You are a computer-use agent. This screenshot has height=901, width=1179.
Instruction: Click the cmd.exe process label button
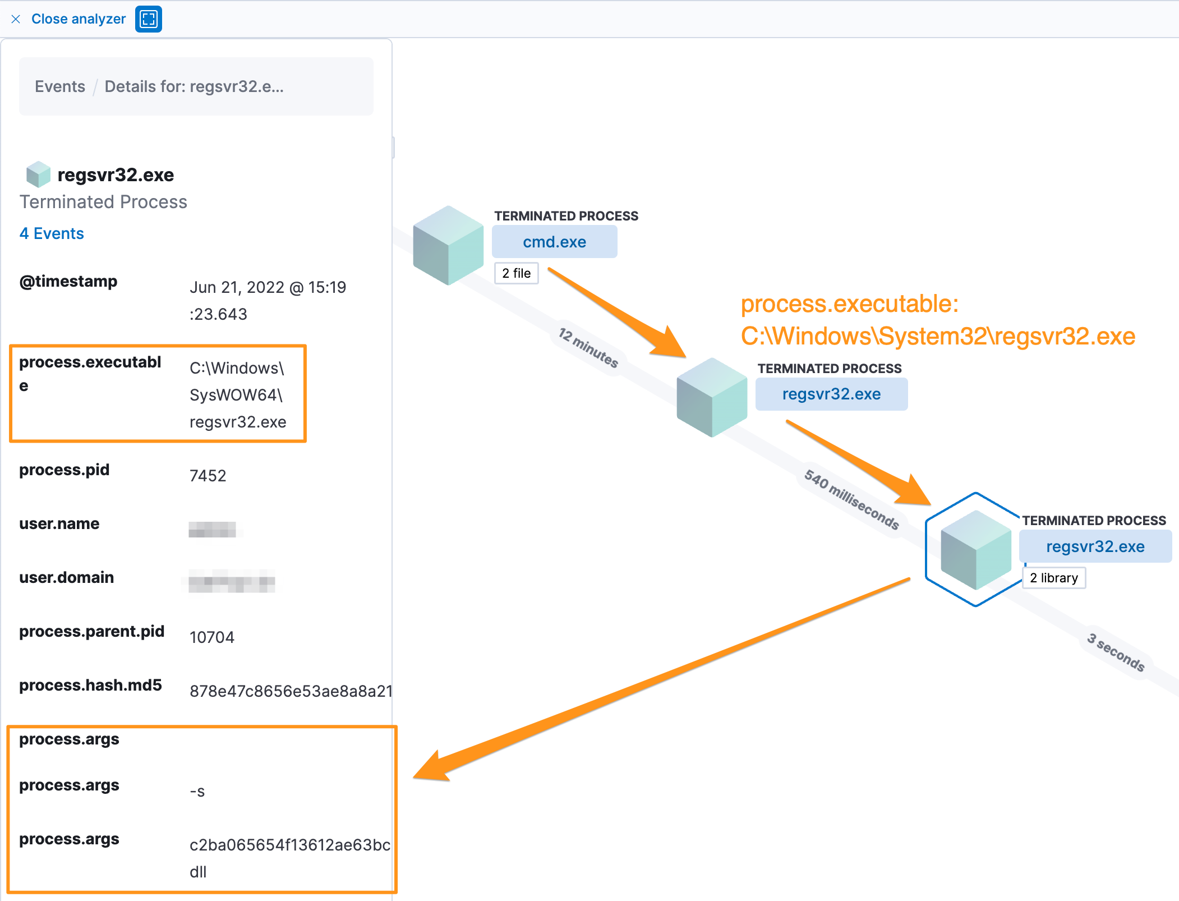[x=554, y=242]
